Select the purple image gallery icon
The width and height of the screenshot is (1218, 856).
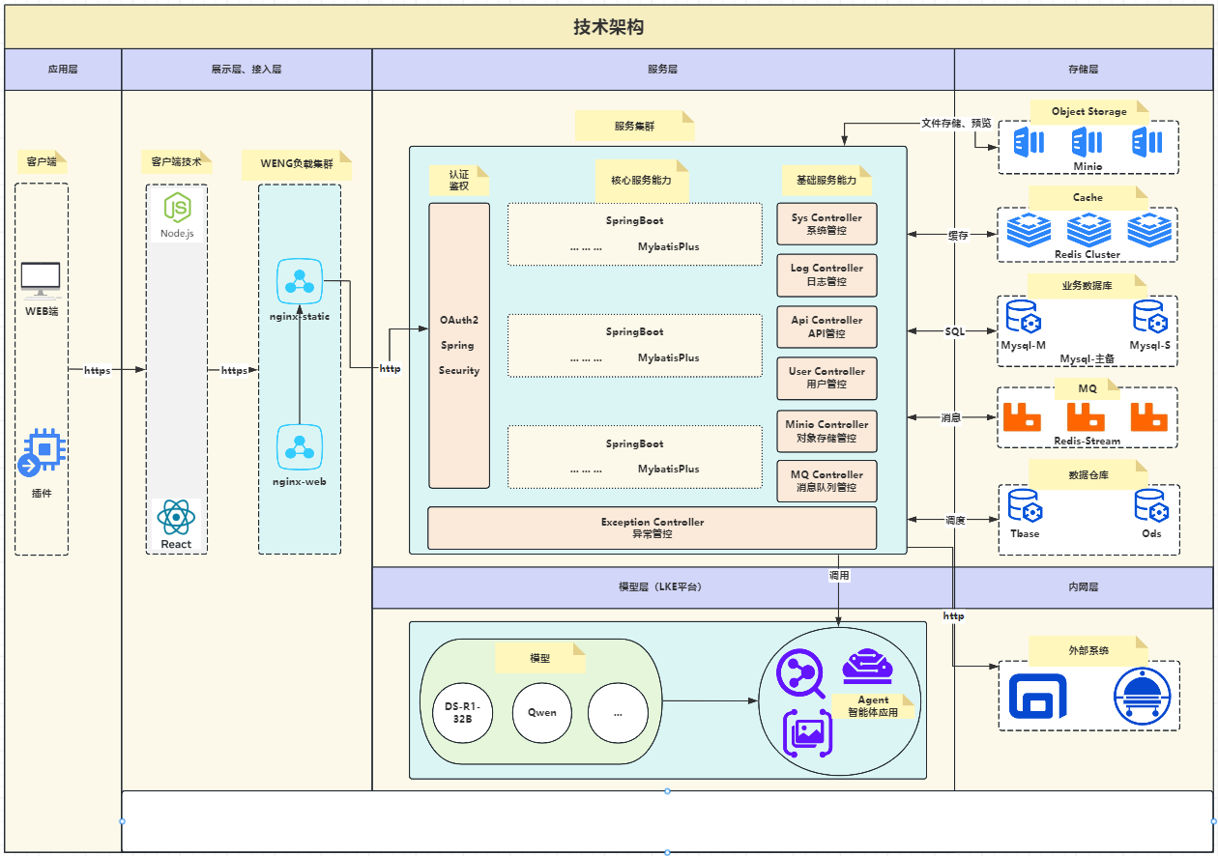tap(806, 731)
